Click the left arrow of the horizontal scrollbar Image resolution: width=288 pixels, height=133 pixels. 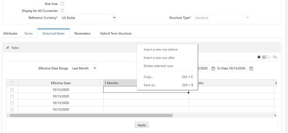pyautogui.click(x=8, y=115)
